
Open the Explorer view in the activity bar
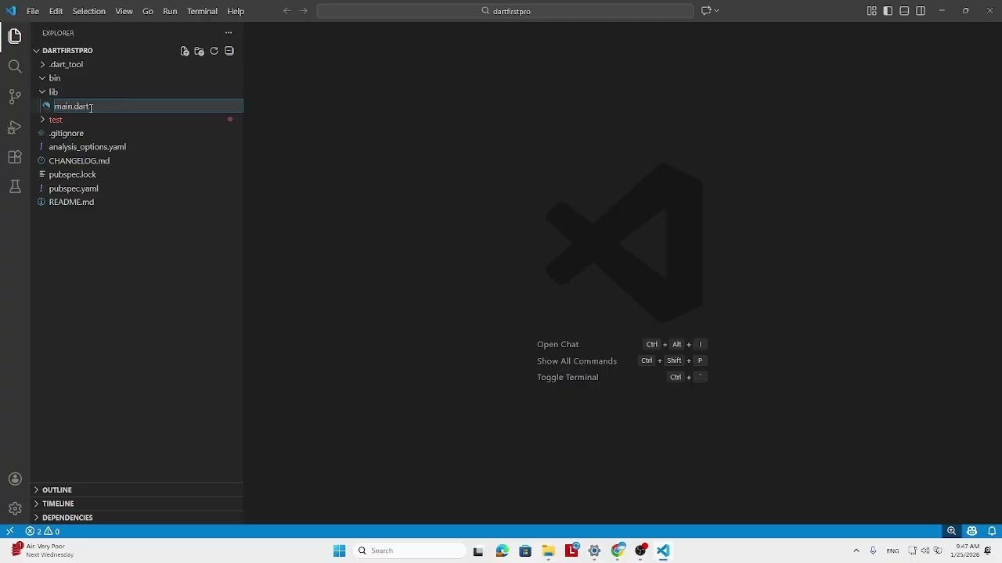click(15, 36)
